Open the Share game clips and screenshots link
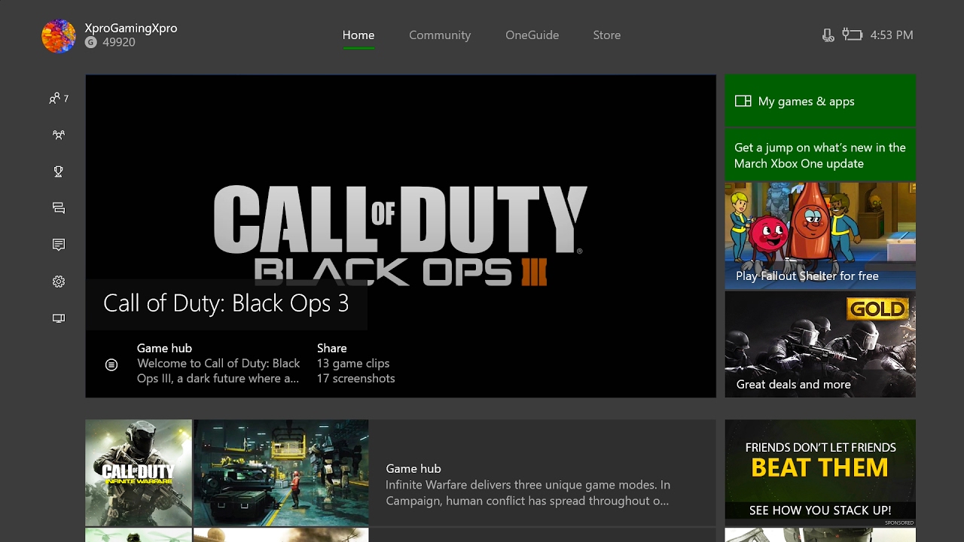This screenshot has height=542, width=964. [355, 364]
